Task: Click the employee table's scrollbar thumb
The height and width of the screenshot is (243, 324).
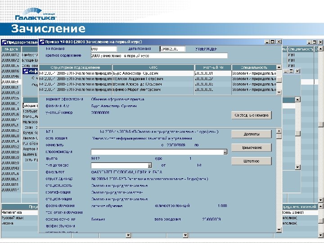Action: pyautogui.click(x=279, y=80)
